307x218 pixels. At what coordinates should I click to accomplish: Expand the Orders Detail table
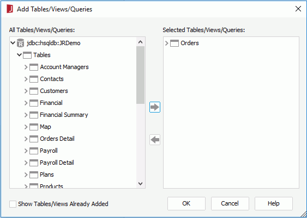(x=26, y=139)
